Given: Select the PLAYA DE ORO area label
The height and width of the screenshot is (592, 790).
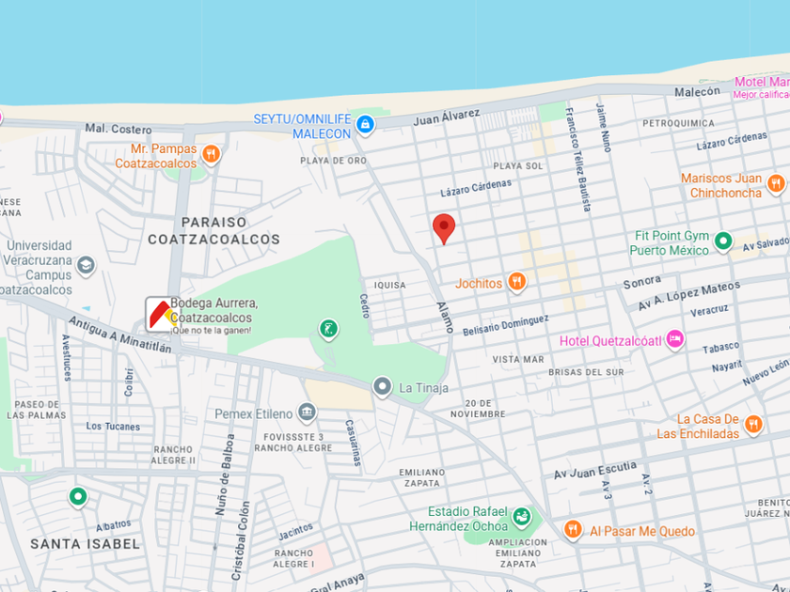Looking at the screenshot, I should pos(334,161).
